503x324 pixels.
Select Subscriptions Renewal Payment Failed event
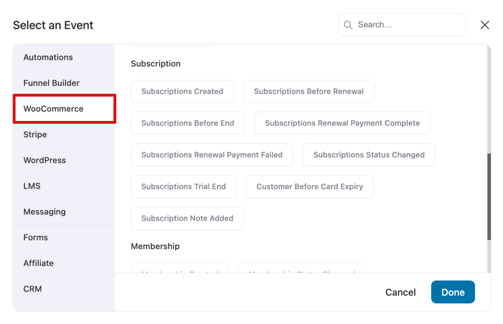tap(212, 155)
